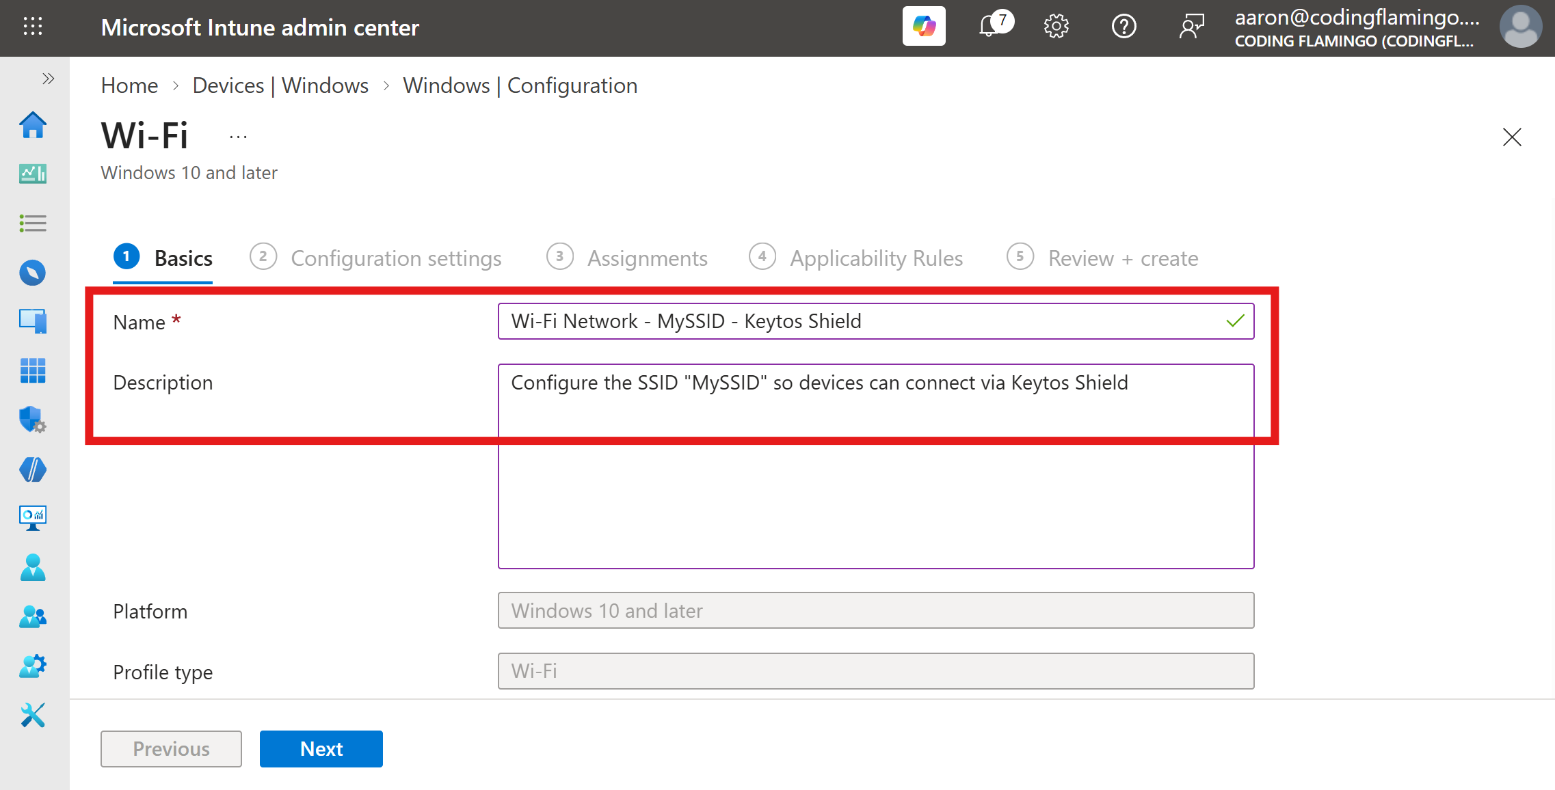Click the aaron@codingflamingo account name
This screenshot has width=1555, height=790.
(x=1357, y=18)
